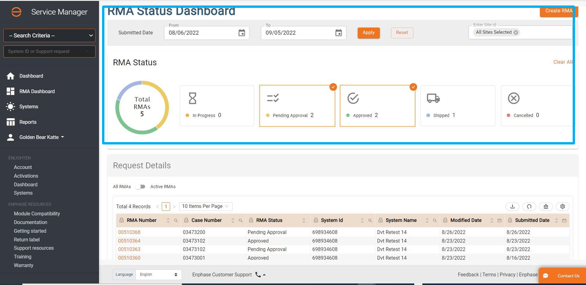Open date filter on Submitted Date column
The height and width of the screenshot is (285, 586).
click(564, 221)
